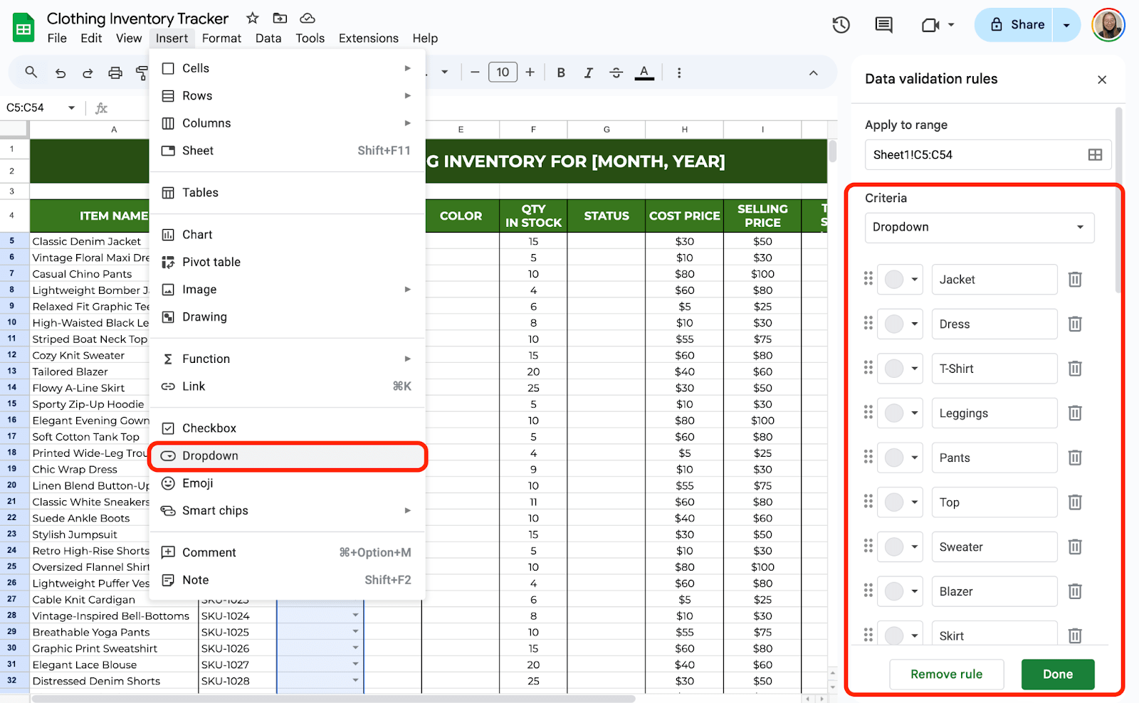Delete the Jacket dropdown option
Screen dimensions: 1139x703
click(x=1074, y=279)
